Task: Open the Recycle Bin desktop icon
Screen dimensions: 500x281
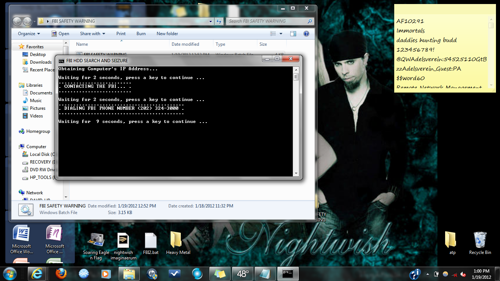Action: [480, 243]
